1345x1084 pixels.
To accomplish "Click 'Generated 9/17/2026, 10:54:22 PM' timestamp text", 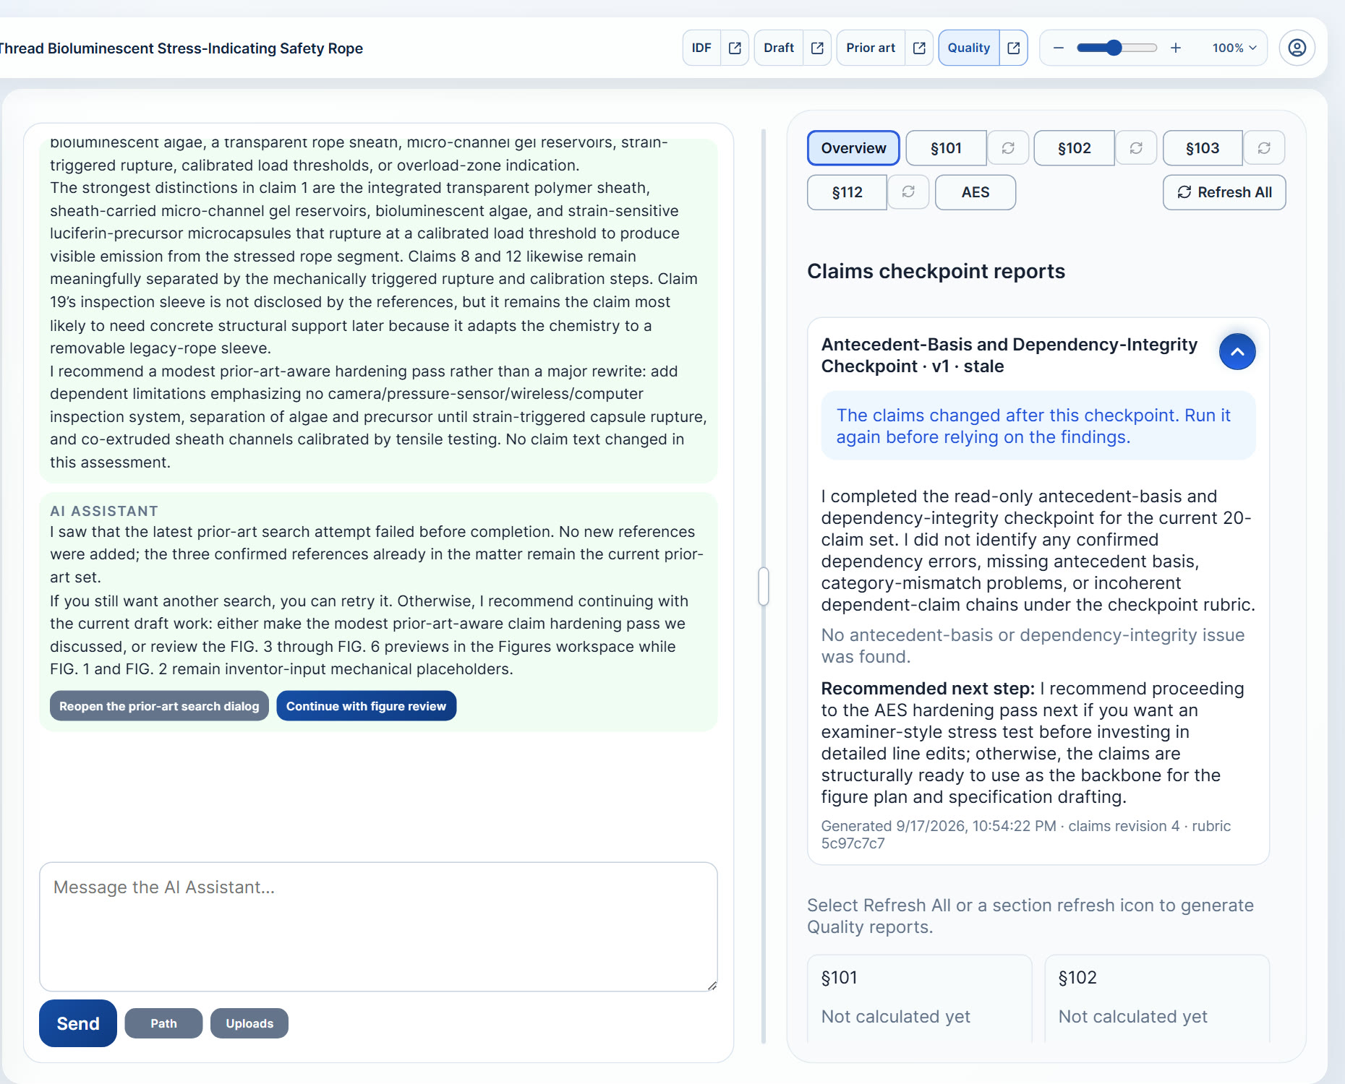I will [x=938, y=826].
